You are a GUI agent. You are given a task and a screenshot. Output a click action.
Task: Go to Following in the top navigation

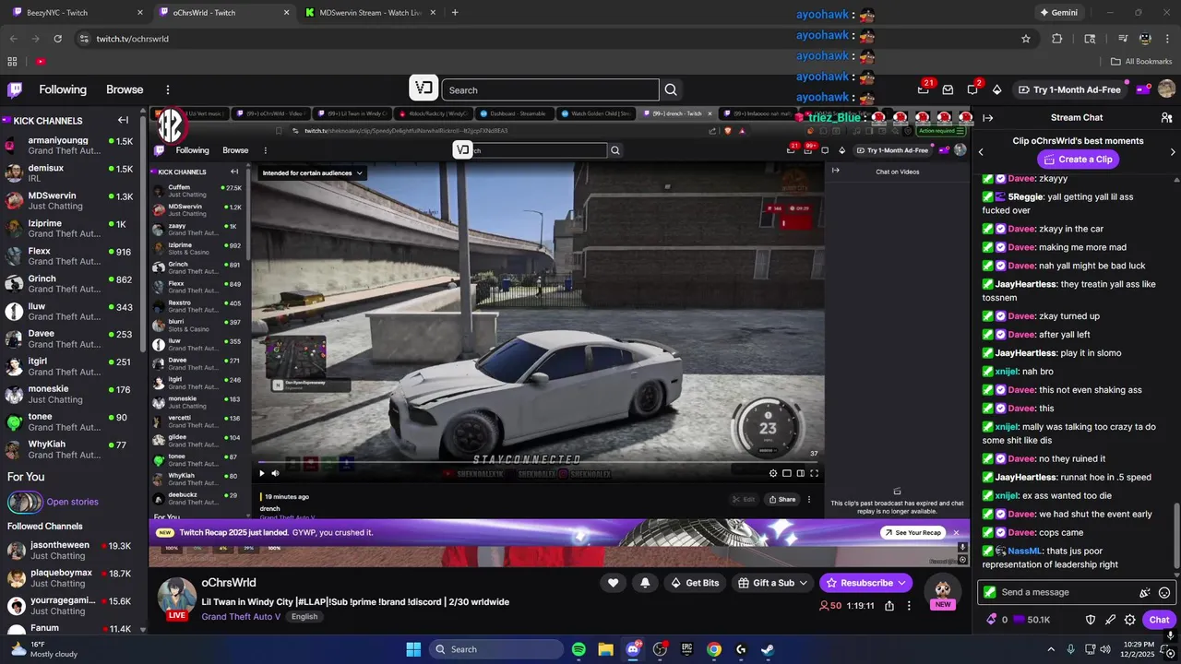(63, 89)
